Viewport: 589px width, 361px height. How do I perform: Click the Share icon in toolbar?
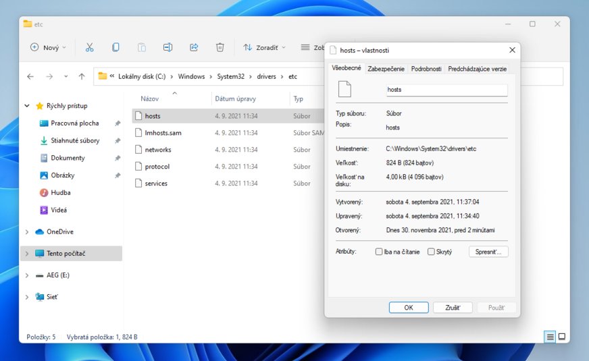(194, 47)
